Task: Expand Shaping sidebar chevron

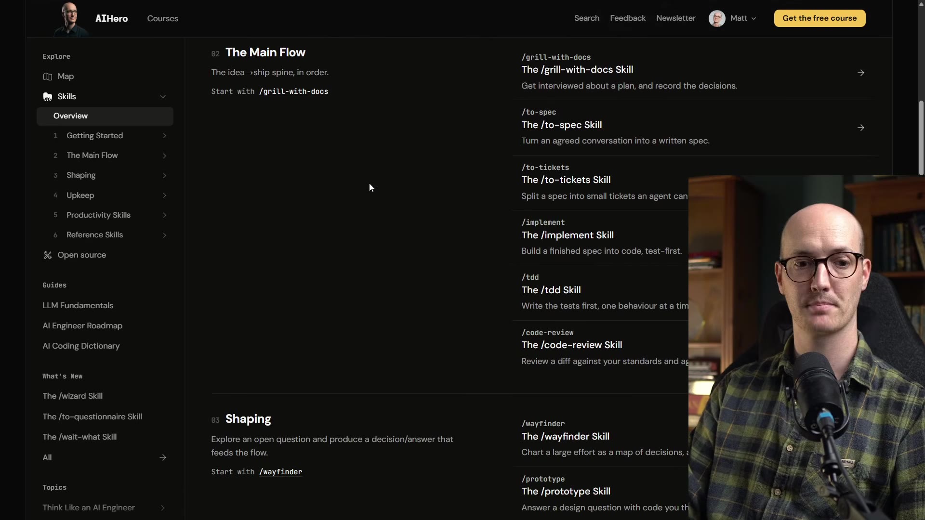Action: (164, 175)
